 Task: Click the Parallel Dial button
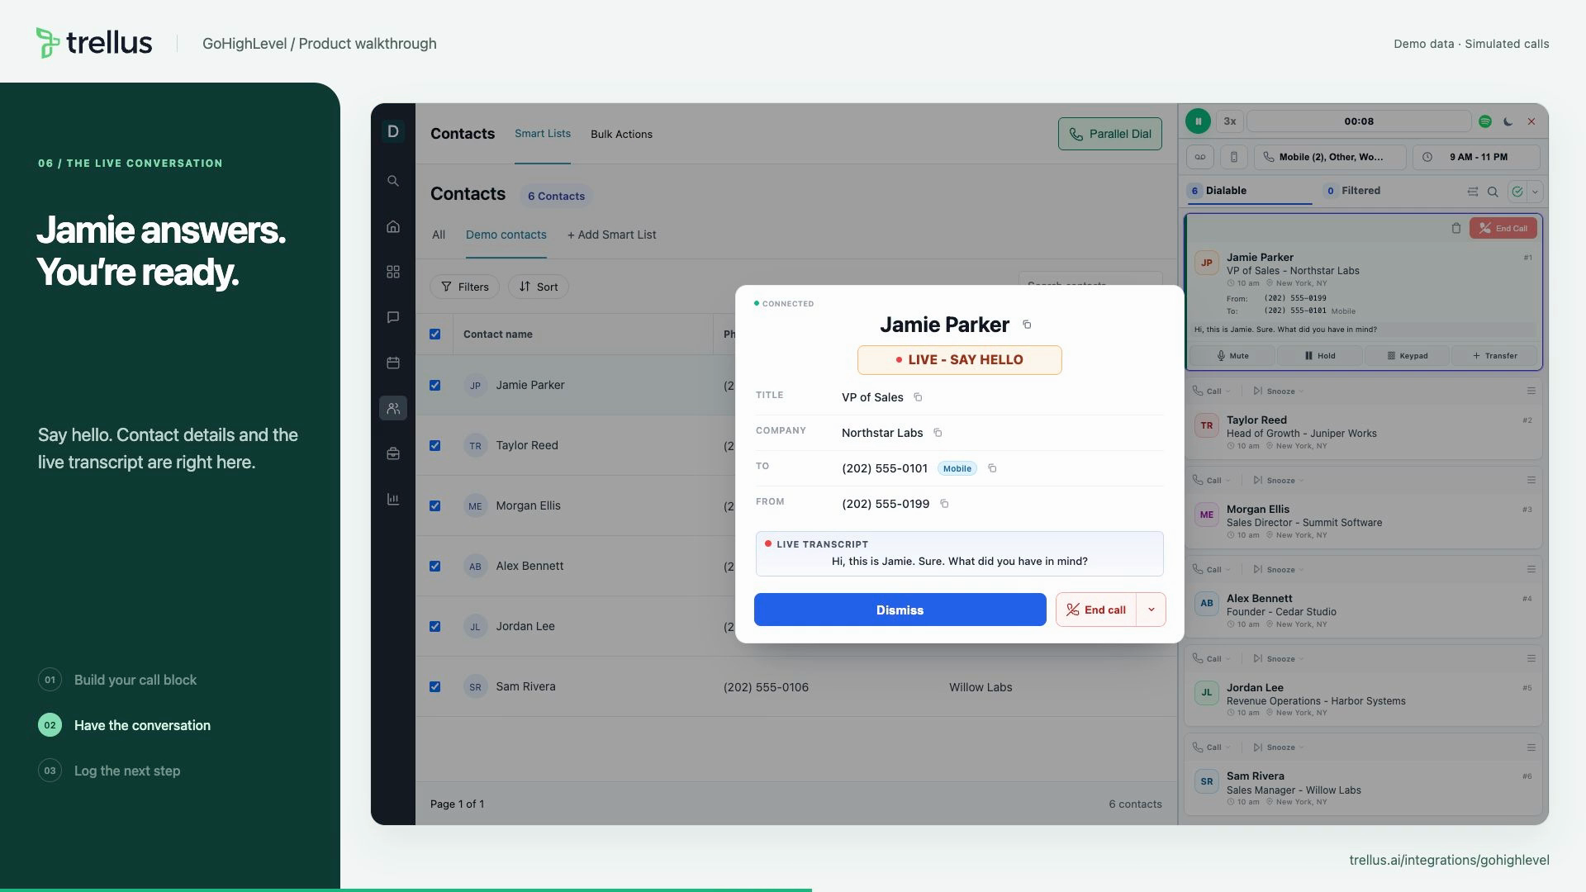[1109, 134]
